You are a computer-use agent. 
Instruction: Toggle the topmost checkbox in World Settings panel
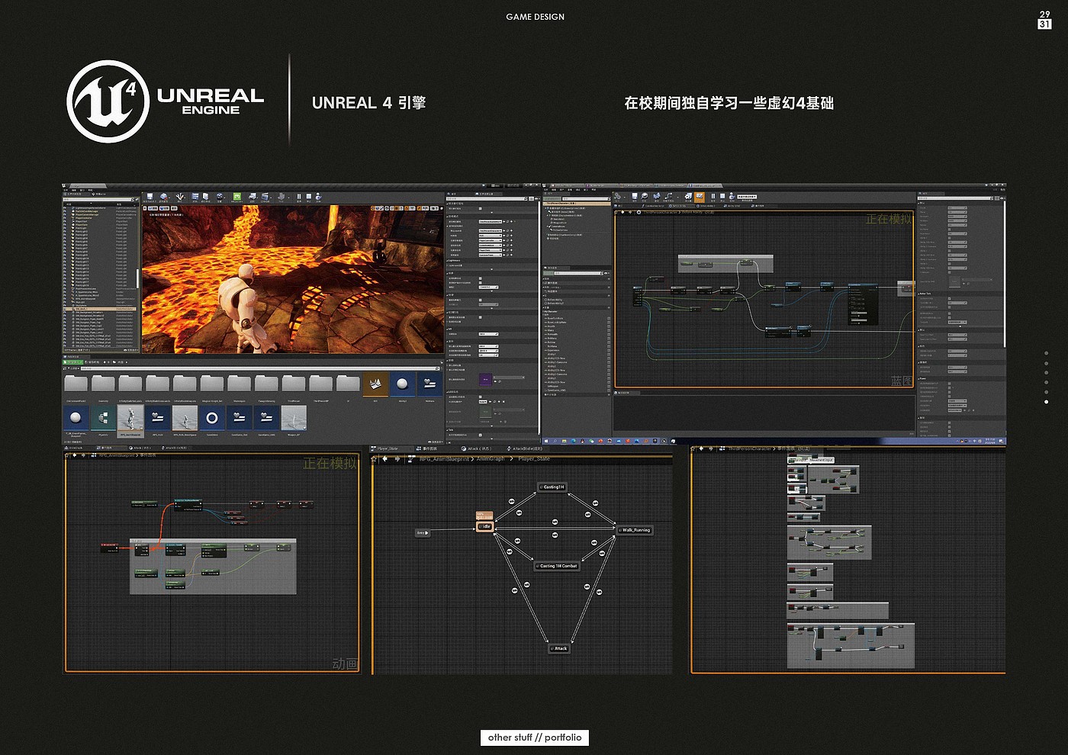tap(481, 208)
